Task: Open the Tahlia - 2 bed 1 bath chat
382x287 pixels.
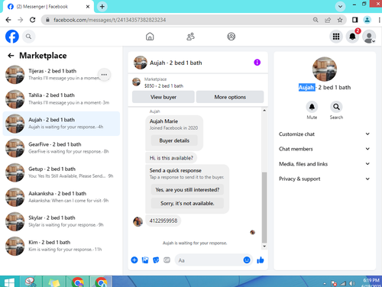Action: (x=61, y=99)
